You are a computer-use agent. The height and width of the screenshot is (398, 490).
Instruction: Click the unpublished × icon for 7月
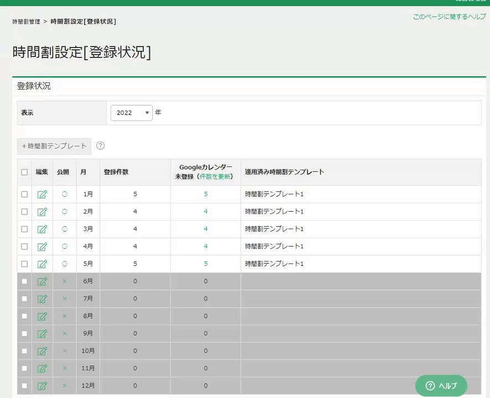coord(65,298)
